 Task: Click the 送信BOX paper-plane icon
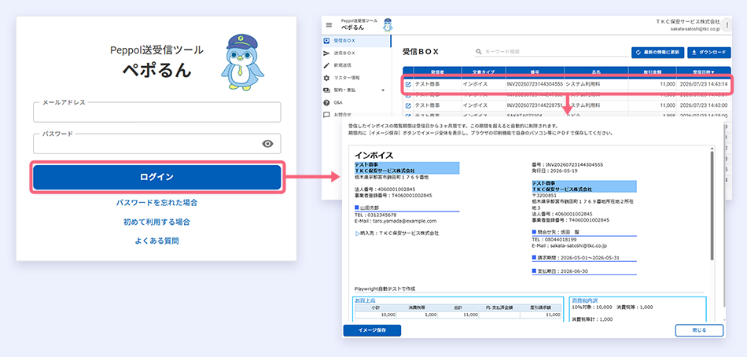(326, 53)
